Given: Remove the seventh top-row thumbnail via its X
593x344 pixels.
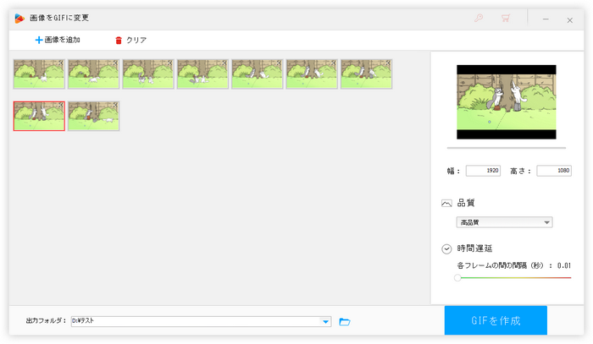Looking at the screenshot, I should (388, 63).
